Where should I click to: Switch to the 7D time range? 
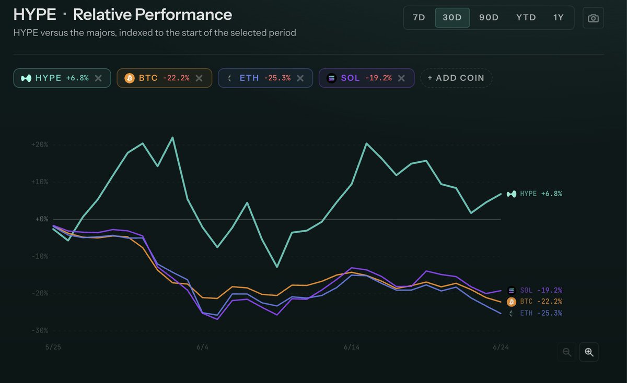coord(419,17)
